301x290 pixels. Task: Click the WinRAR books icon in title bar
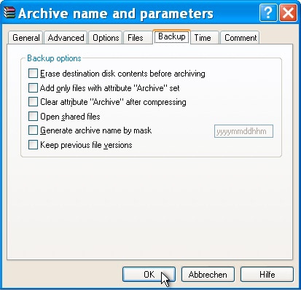(9, 12)
